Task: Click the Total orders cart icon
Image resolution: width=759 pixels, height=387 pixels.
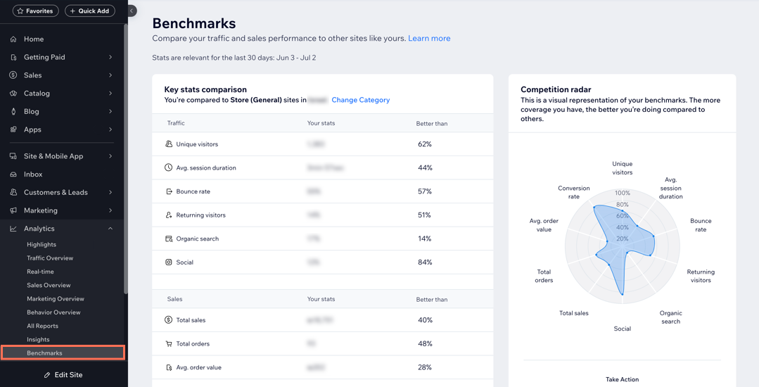Action: click(x=169, y=344)
